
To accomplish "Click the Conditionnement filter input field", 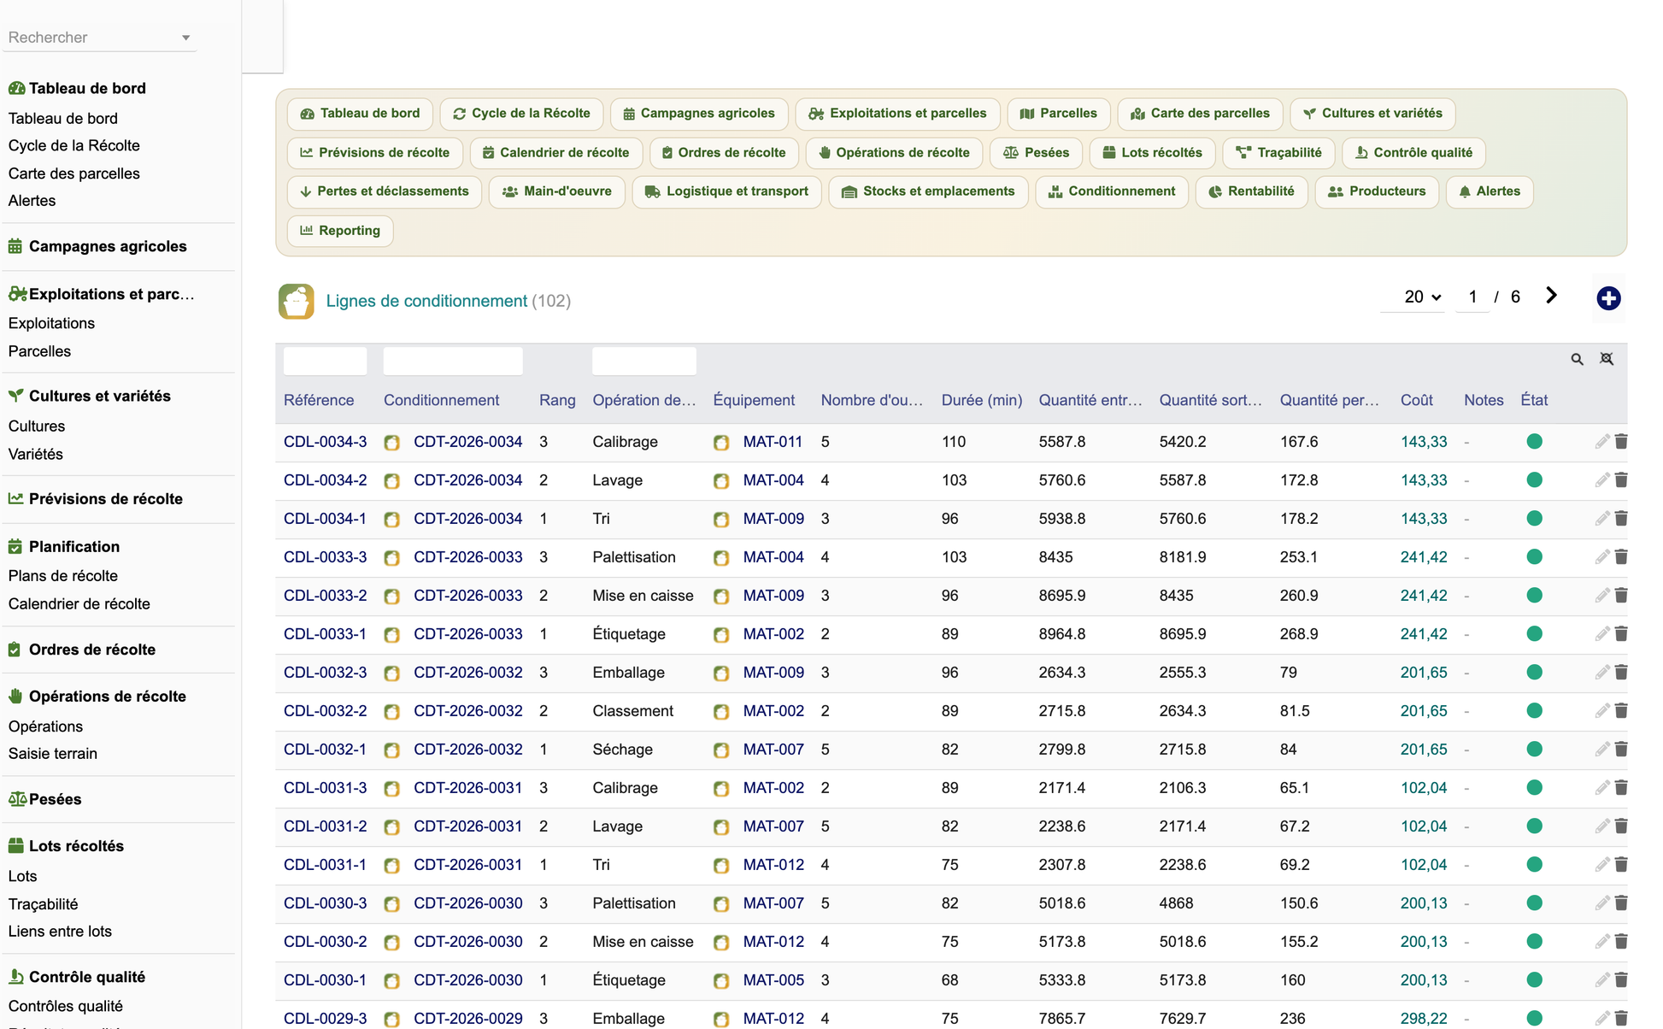I will click(453, 361).
